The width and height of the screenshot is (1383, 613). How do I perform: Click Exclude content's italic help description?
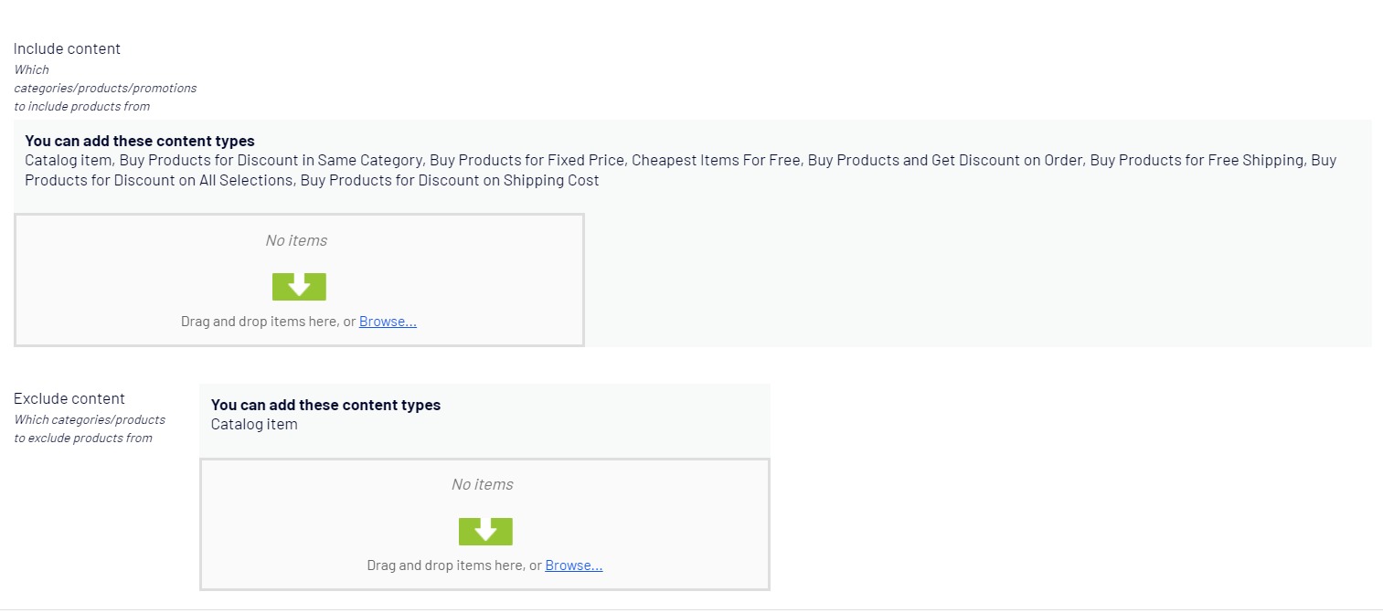[90, 429]
